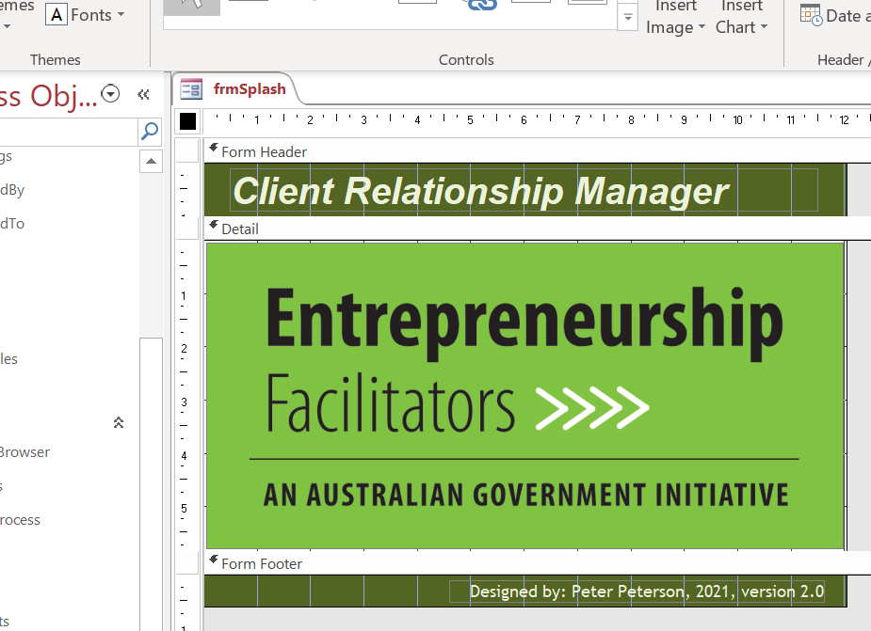The height and width of the screenshot is (631, 871).
Task: Click the navigation pane scroll-up arrow
Action: pyautogui.click(x=151, y=162)
